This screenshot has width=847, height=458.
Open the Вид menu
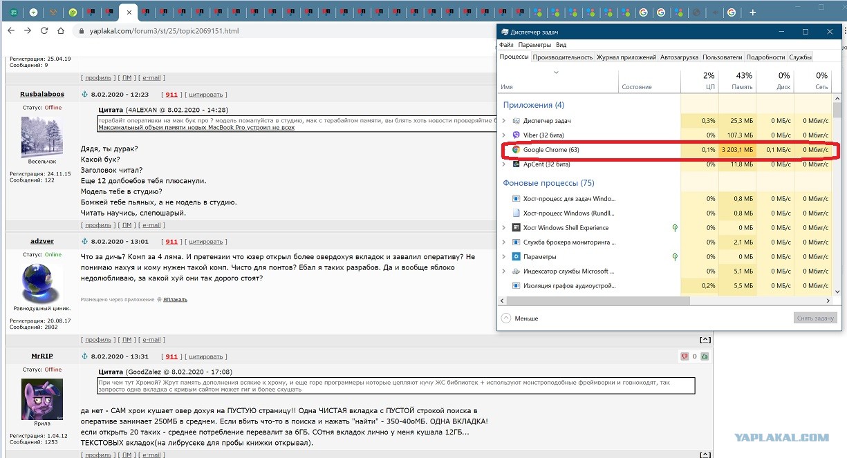pyautogui.click(x=561, y=45)
